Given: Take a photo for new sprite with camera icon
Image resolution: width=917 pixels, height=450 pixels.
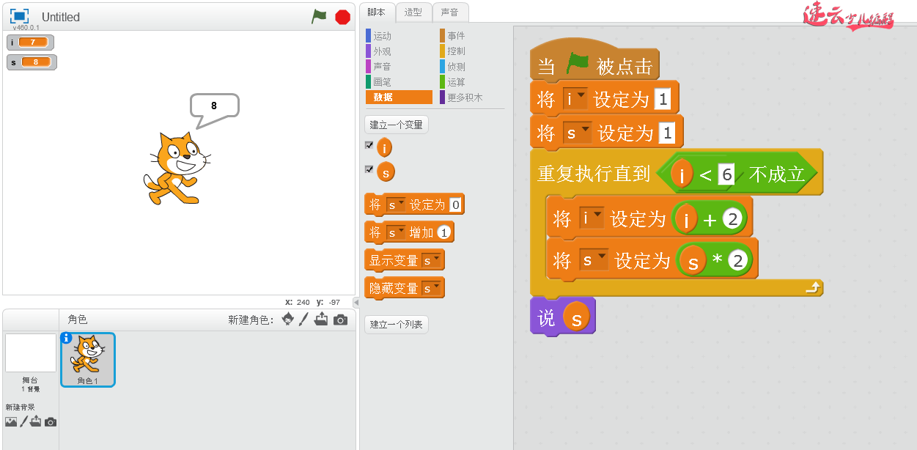Looking at the screenshot, I should pos(339,319).
